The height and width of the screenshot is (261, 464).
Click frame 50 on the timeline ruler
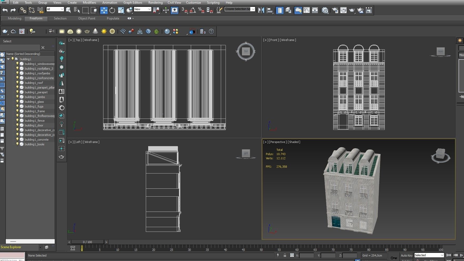[x=261, y=248]
